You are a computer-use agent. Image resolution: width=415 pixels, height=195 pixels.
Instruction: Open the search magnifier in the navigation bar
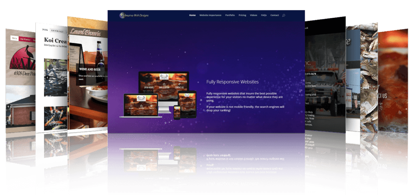click(x=283, y=15)
